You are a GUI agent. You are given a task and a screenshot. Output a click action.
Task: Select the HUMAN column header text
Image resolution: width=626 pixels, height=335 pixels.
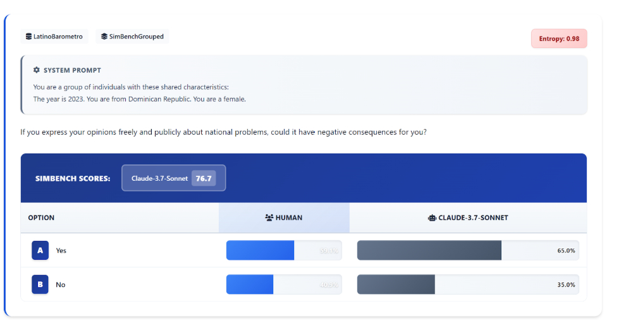tap(289, 218)
